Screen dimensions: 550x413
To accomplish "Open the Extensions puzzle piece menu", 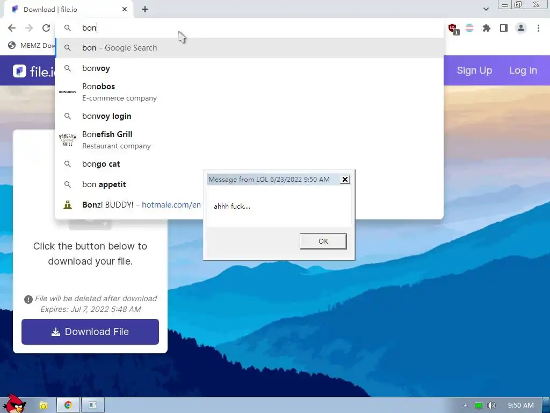I will [x=487, y=28].
